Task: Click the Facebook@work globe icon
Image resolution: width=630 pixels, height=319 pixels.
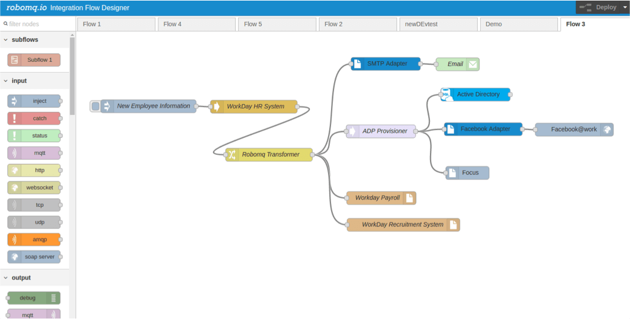Action: coord(607,130)
